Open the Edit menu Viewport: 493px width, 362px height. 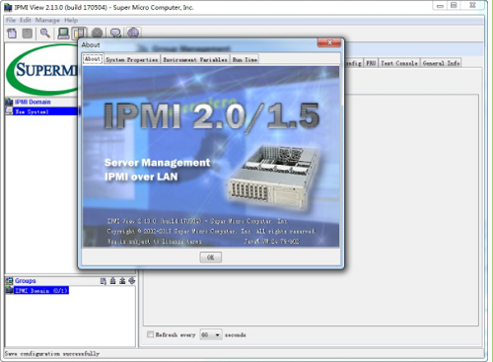click(26, 20)
